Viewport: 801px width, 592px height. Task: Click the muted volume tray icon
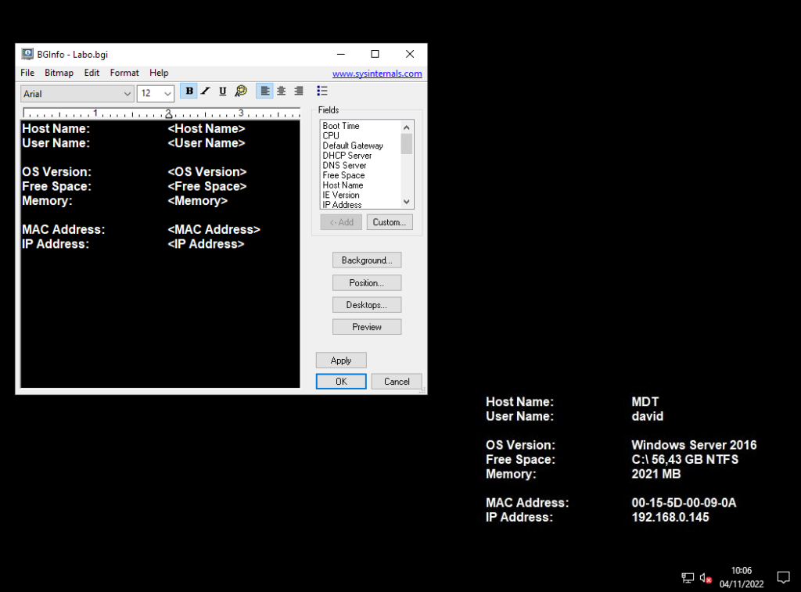point(706,578)
